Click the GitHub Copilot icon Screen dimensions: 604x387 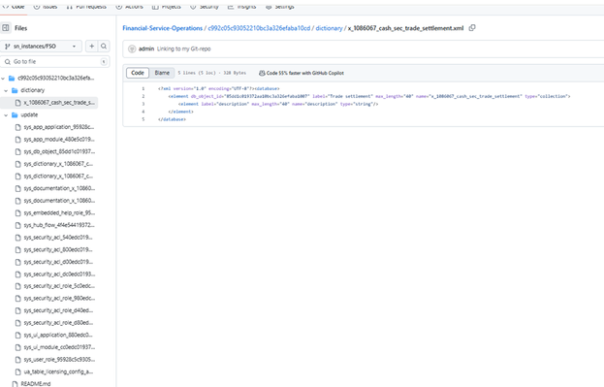(262, 73)
